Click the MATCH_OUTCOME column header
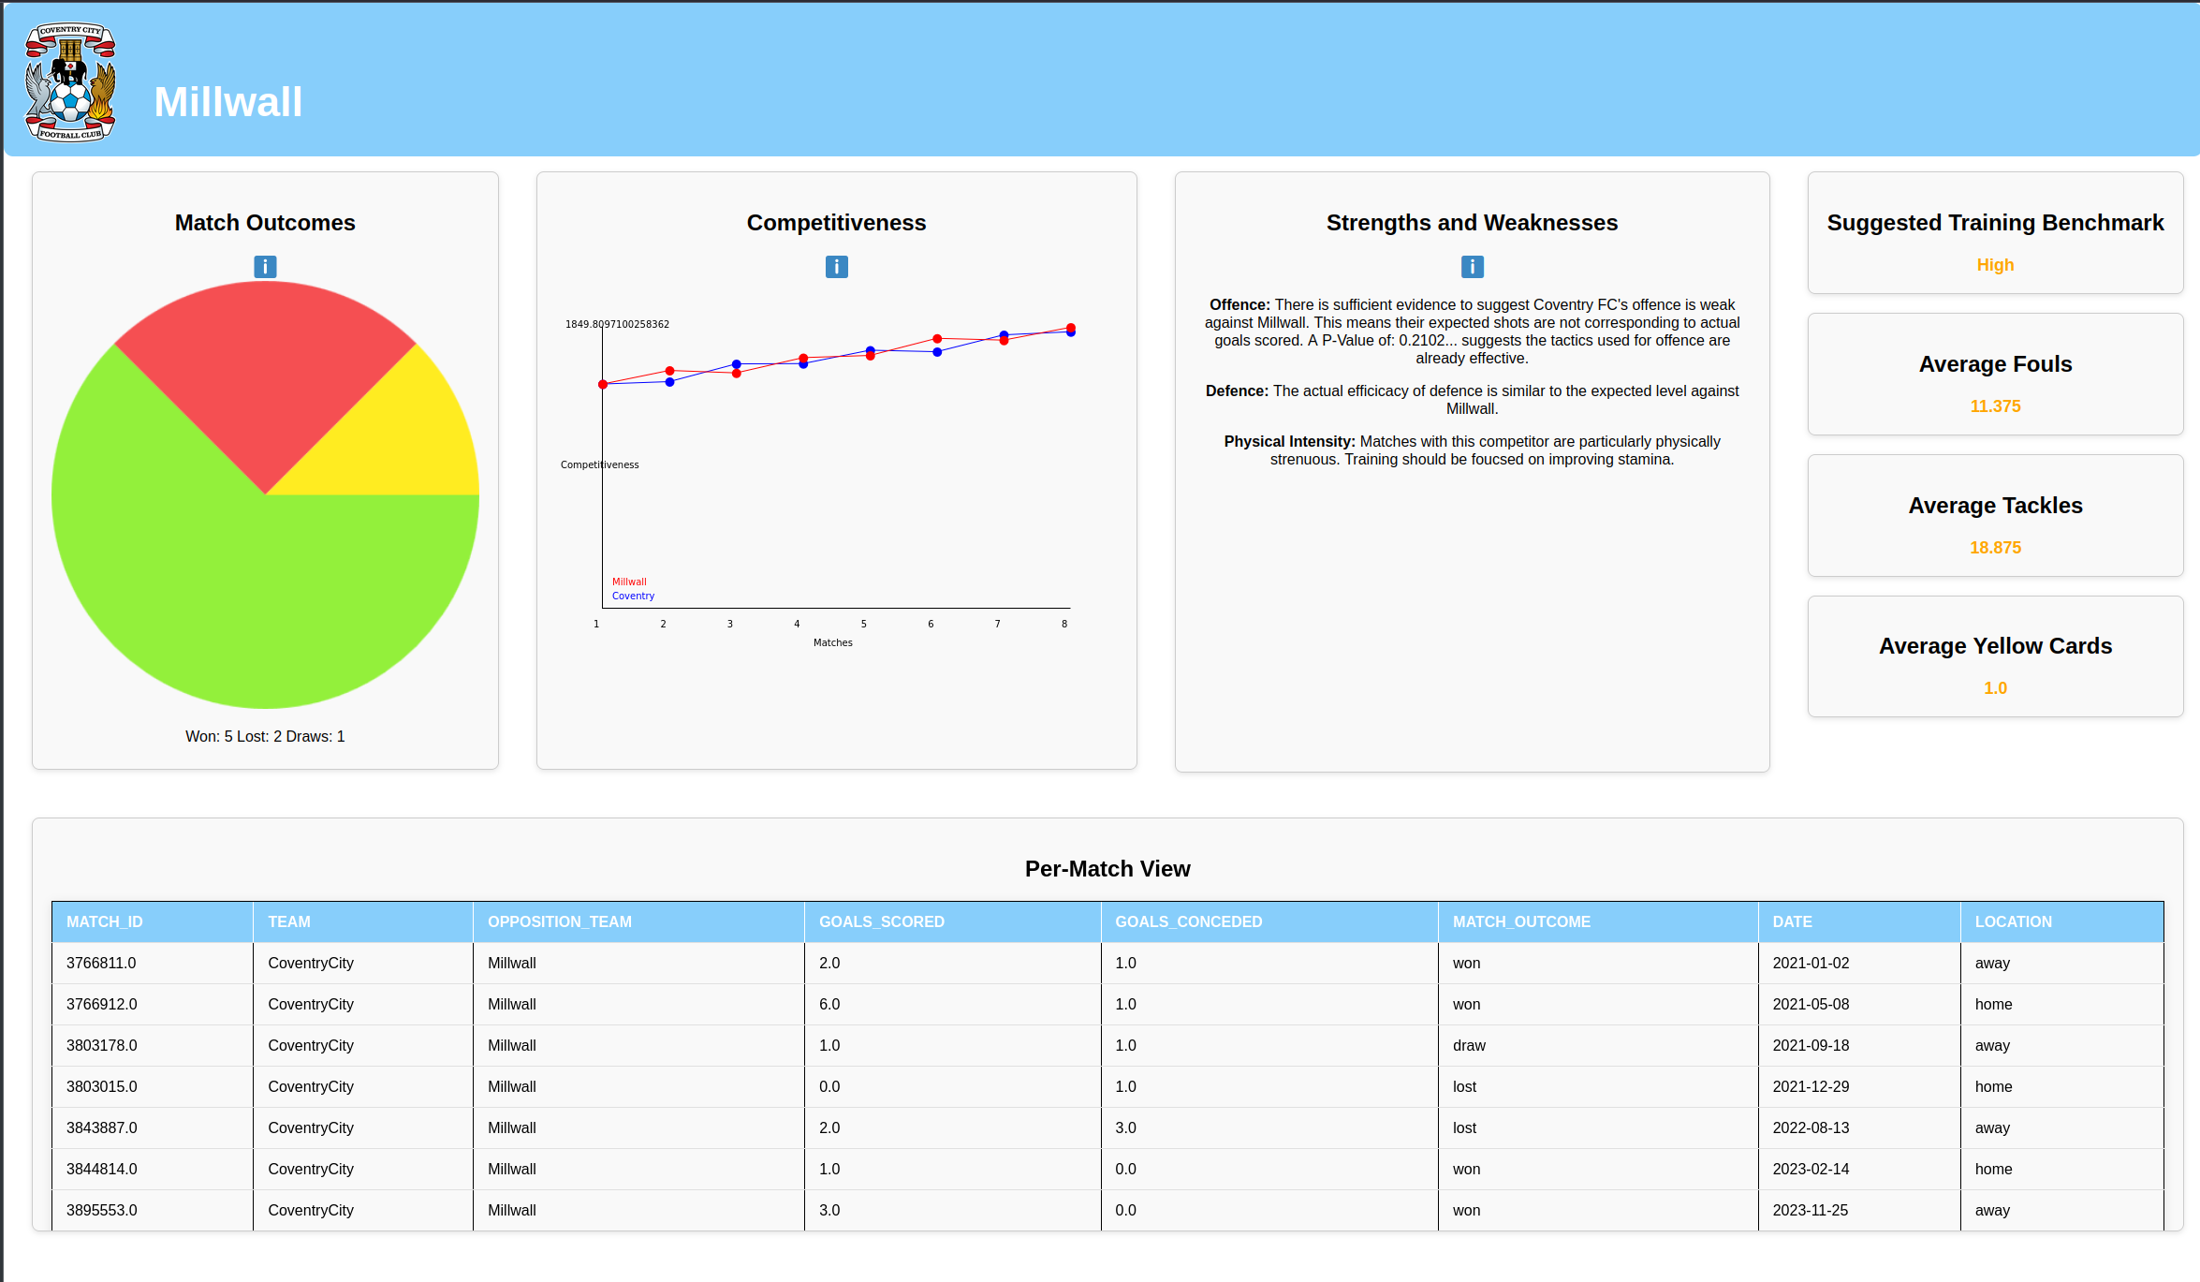The image size is (2200, 1282). [1521, 921]
